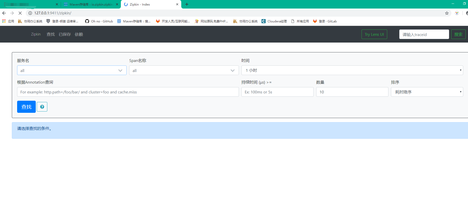Viewport: 468px width, 213px height.
Task: Expand the Span名称 dropdown
Action: (x=184, y=70)
